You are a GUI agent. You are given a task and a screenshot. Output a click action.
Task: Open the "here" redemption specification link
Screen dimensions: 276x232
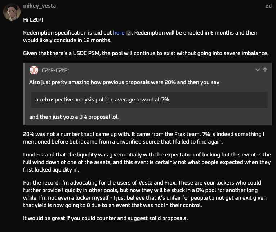click(119, 33)
